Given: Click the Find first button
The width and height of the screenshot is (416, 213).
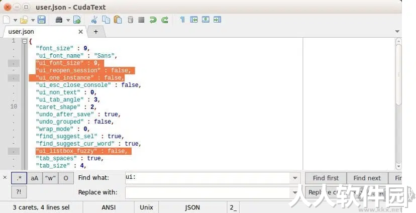Looking at the screenshot, I should point(326,178).
